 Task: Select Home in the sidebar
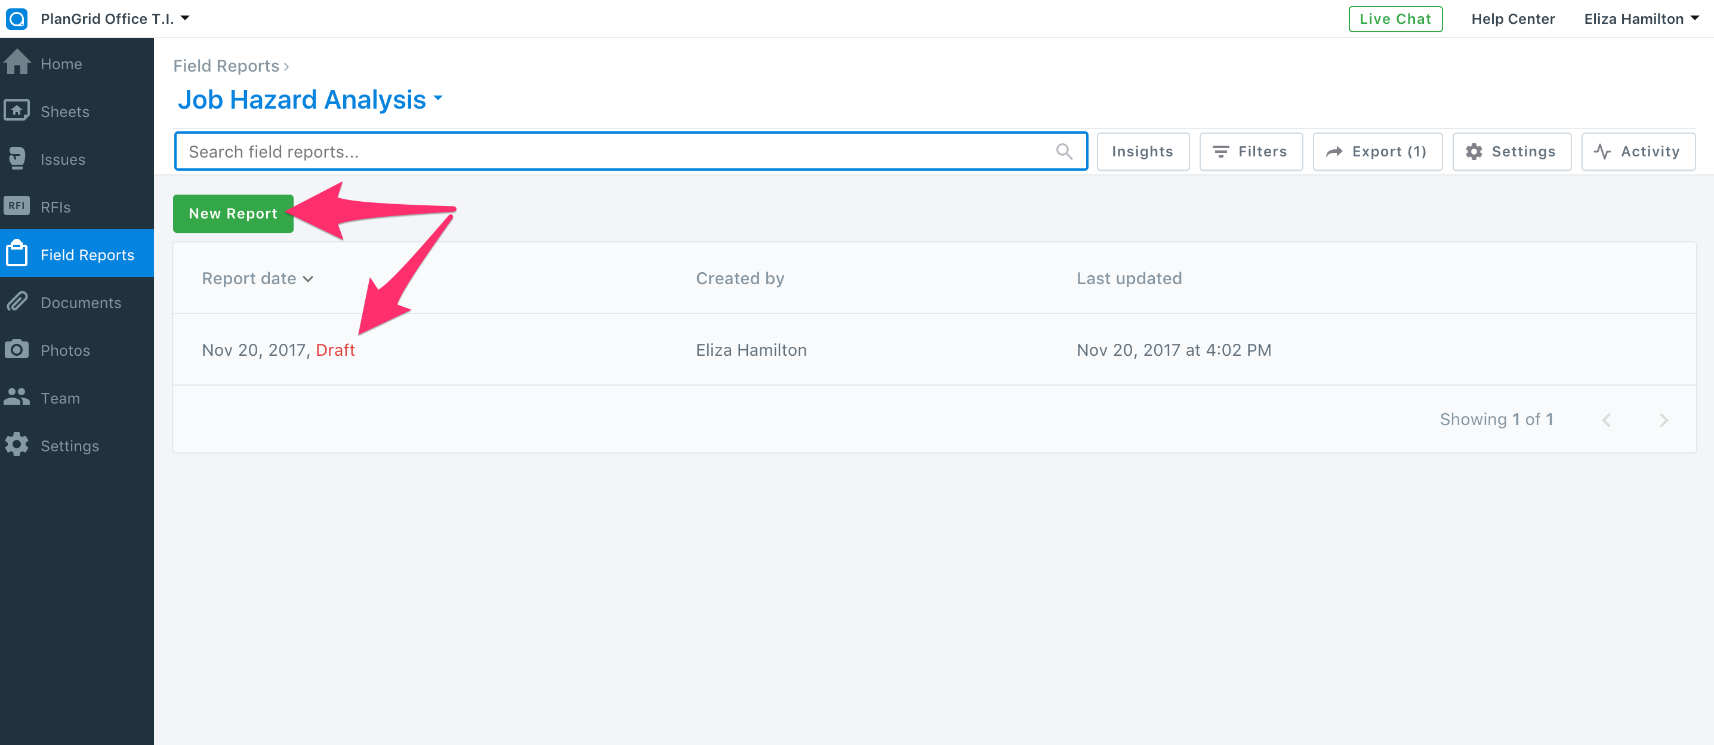(76, 63)
